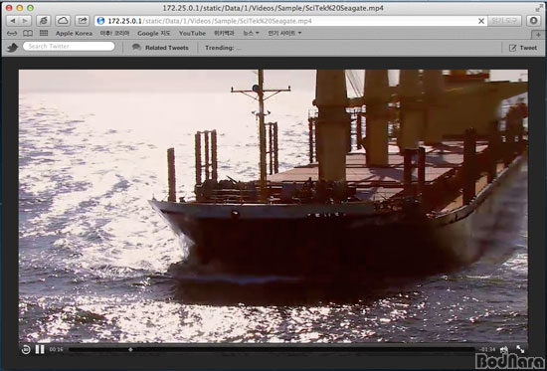Click the rewind 30 seconds icon
This screenshot has width=547, height=371.
[x=26, y=349]
